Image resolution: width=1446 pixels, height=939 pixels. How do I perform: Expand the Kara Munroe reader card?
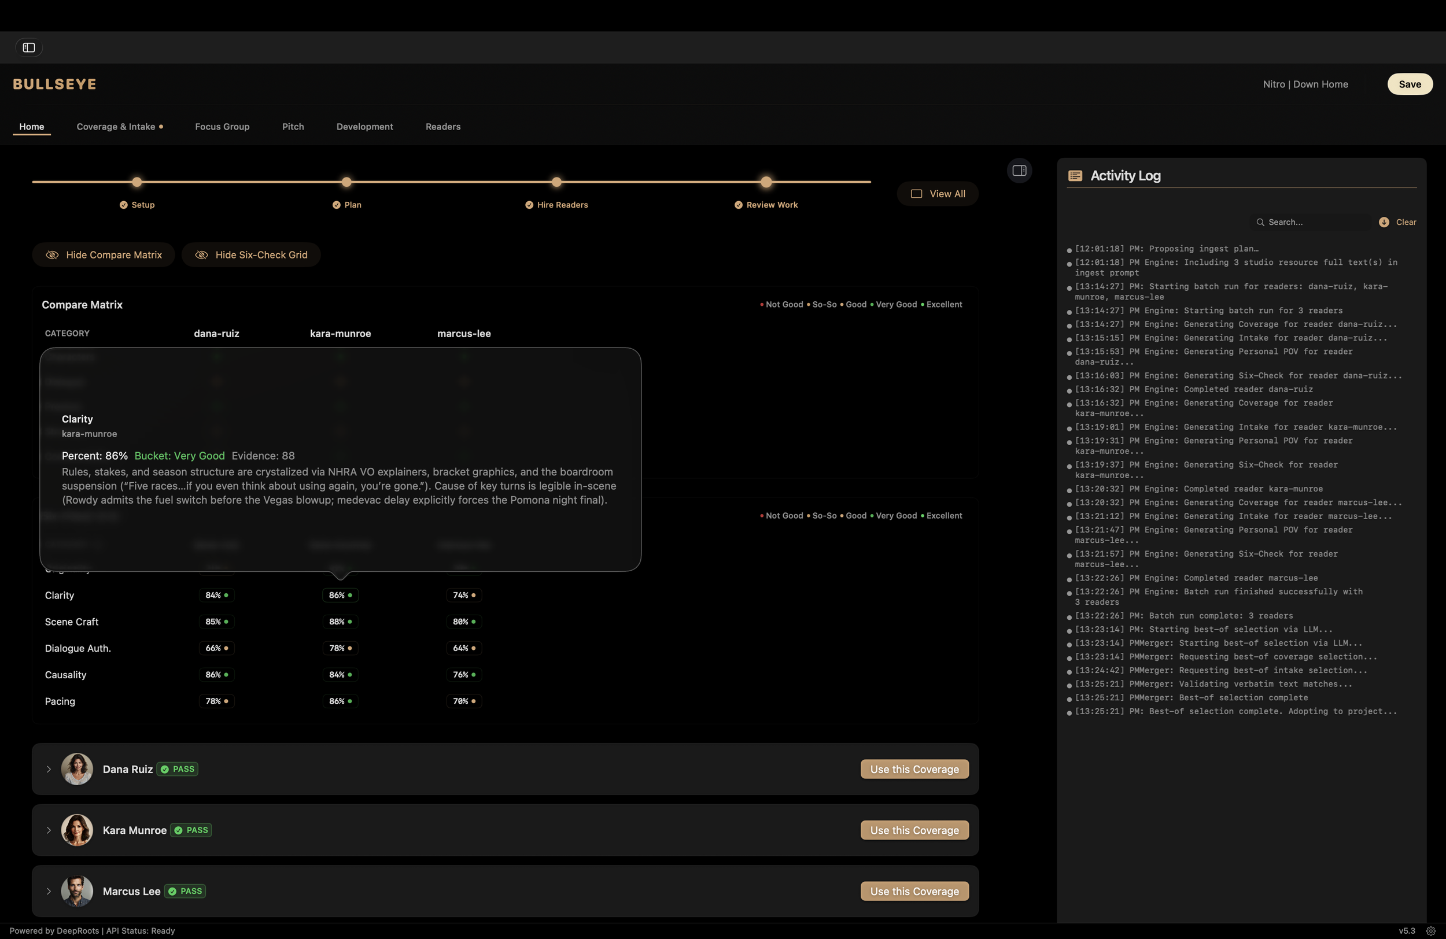pyautogui.click(x=49, y=830)
